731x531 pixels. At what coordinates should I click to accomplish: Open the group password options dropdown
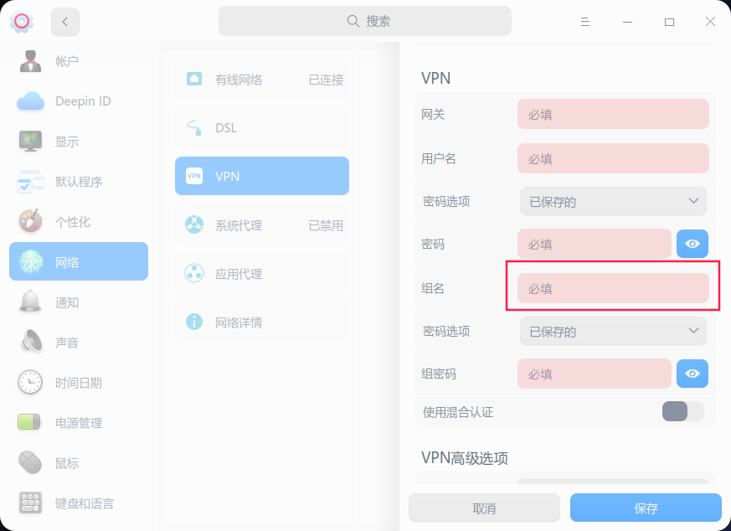tap(613, 331)
